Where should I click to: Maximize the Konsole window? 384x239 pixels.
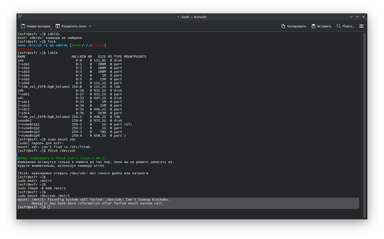[357, 17]
